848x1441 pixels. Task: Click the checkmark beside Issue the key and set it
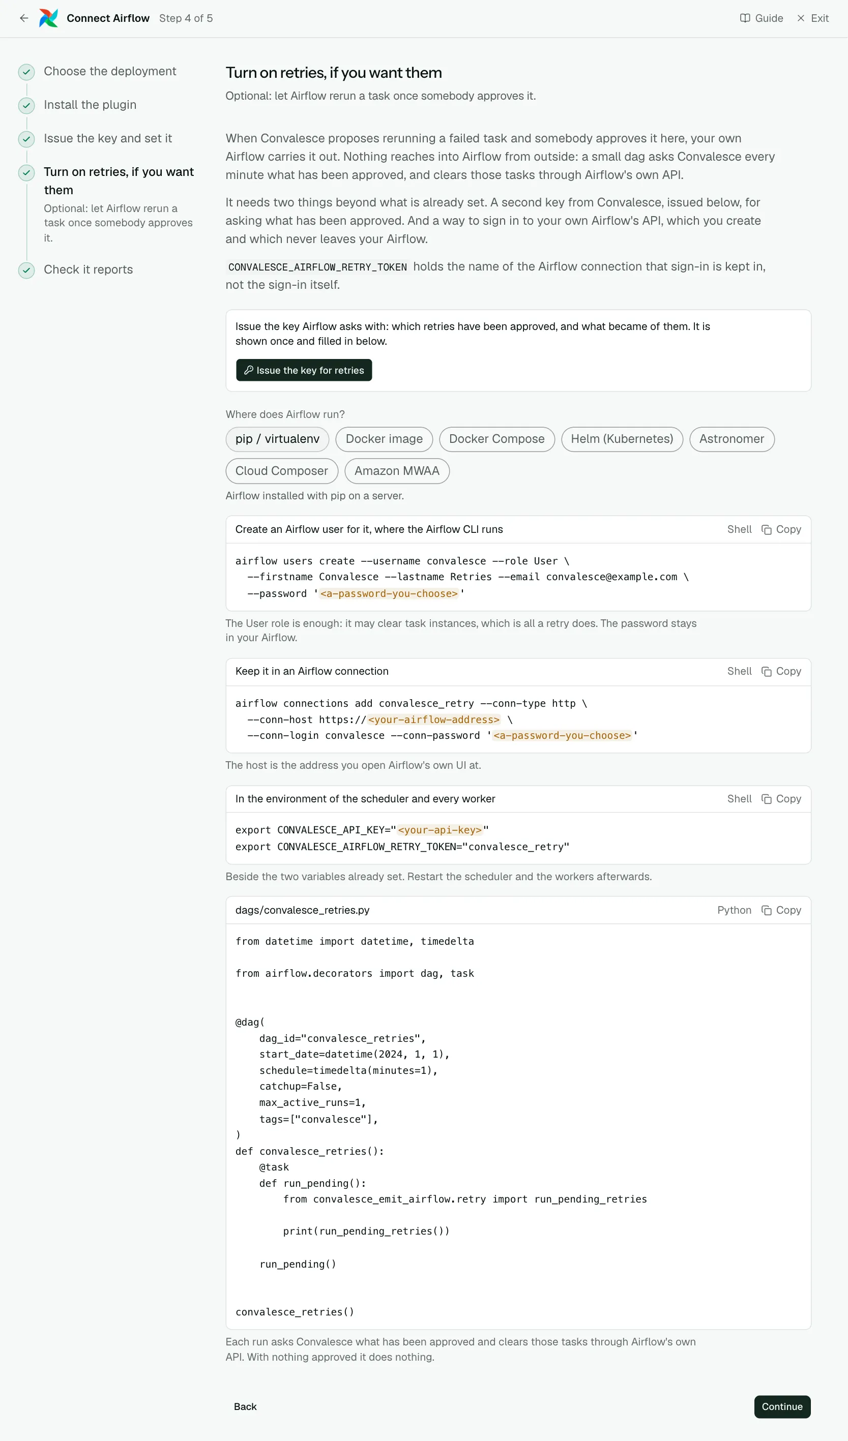26,139
